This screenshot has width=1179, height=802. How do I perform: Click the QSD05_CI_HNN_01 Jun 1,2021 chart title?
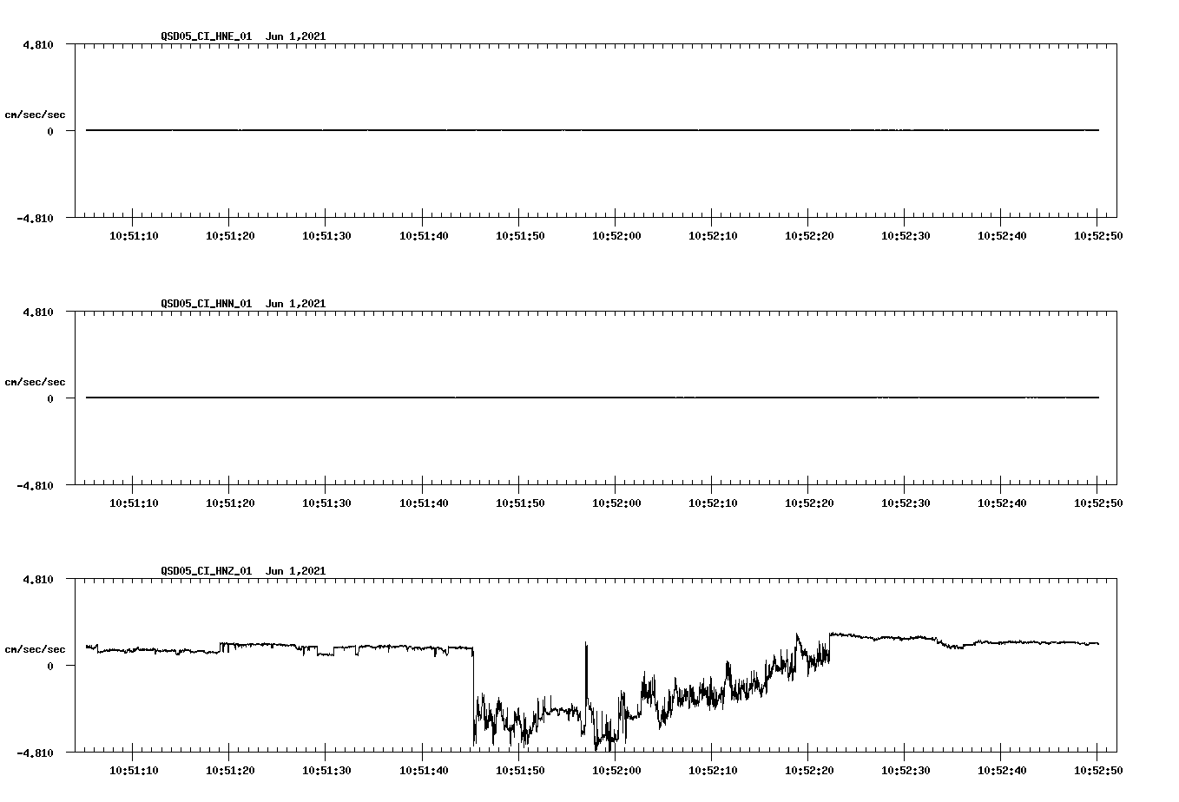[x=243, y=304]
